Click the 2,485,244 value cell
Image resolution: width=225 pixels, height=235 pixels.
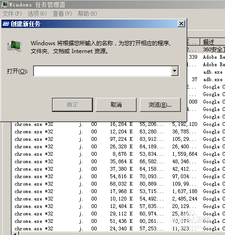(x=185, y=199)
